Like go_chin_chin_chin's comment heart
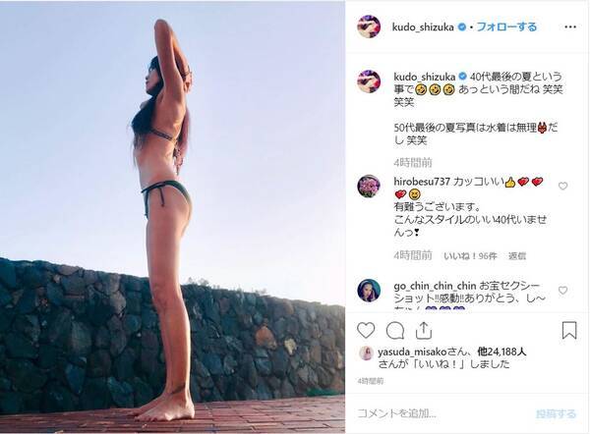 pyautogui.click(x=562, y=290)
